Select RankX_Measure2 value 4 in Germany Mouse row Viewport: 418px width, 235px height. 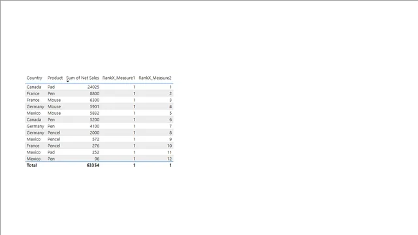[170, 106]
